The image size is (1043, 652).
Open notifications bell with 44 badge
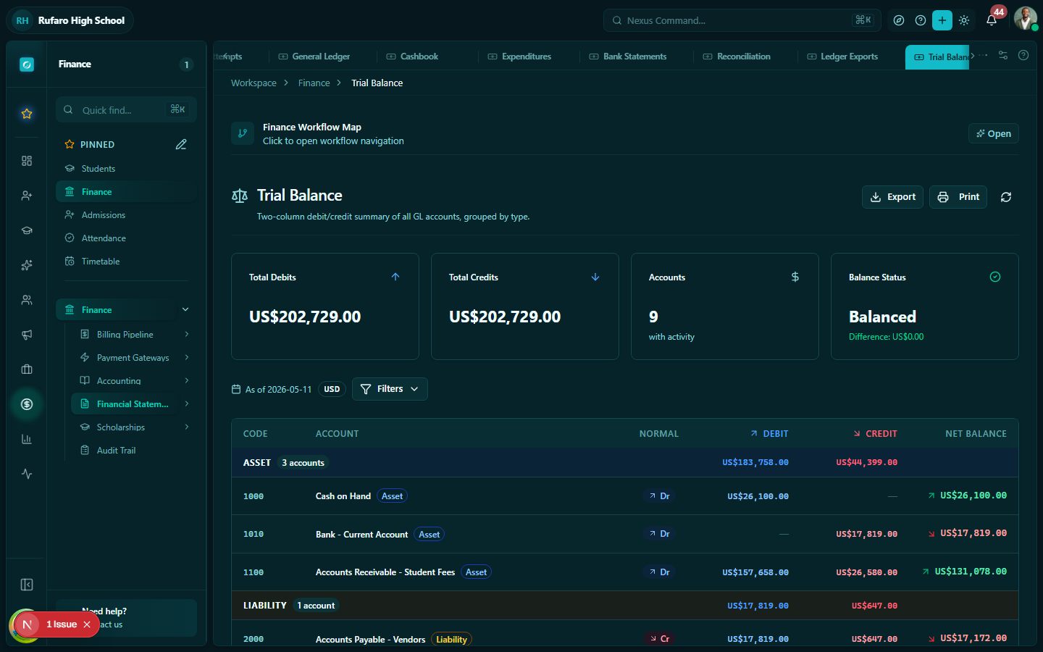point(992,20)
